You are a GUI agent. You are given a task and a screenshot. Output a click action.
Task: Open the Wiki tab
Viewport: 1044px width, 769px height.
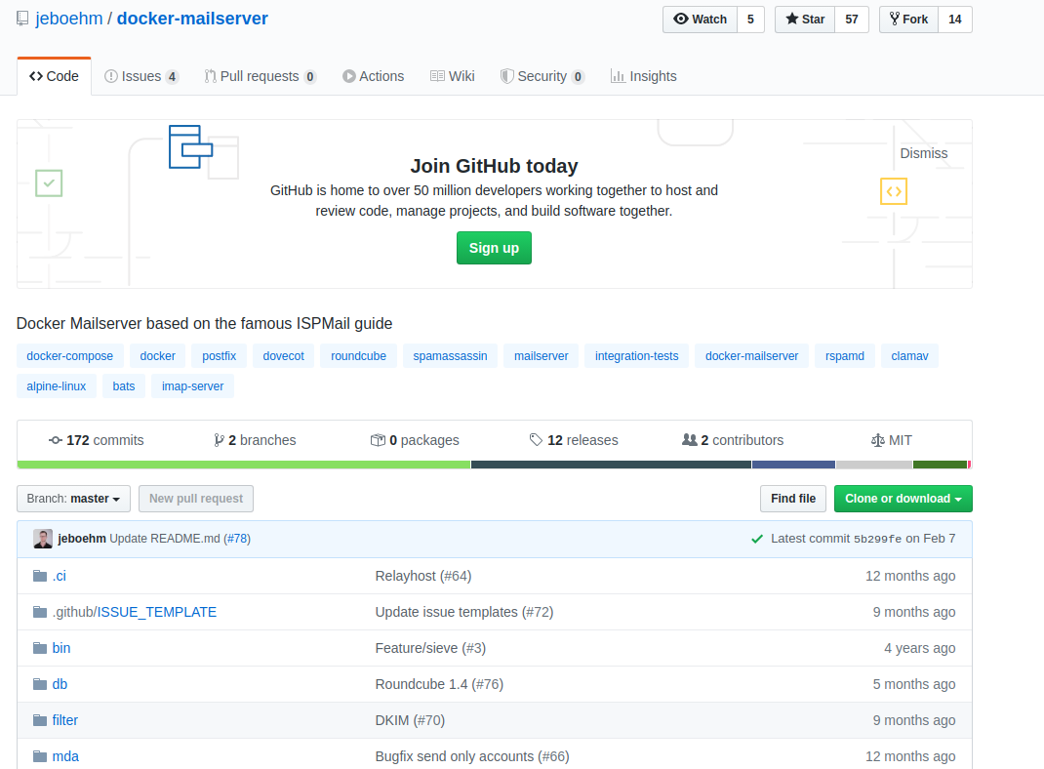pyautogui.click(x=452, y=76)
